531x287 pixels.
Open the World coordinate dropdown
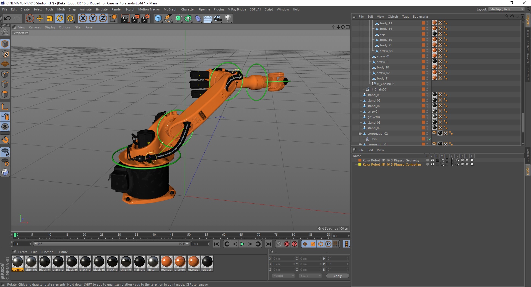point(283,276)
